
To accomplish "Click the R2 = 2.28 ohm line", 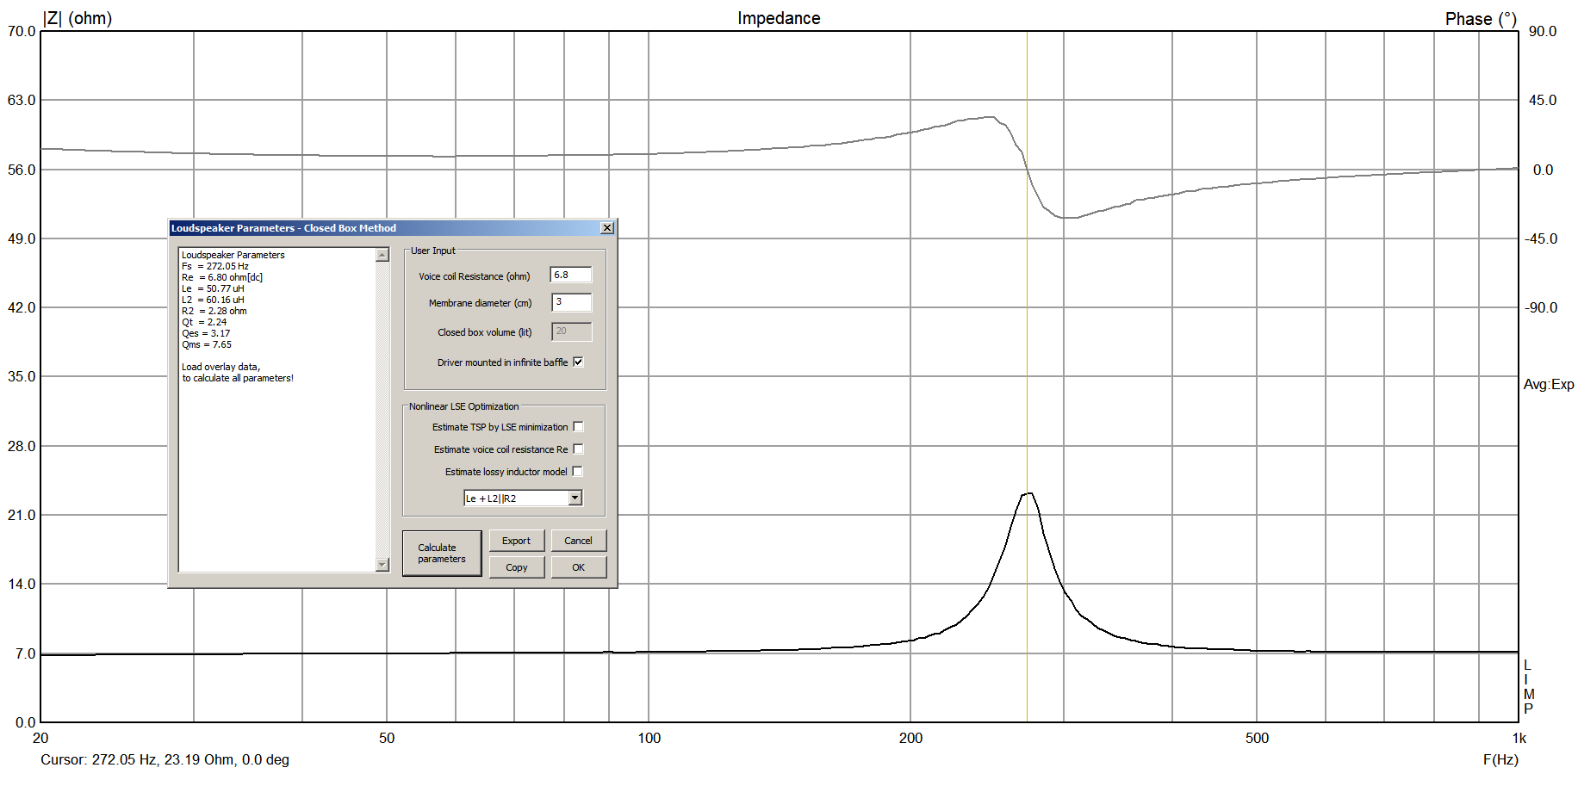I will click(x=214, y=311).
